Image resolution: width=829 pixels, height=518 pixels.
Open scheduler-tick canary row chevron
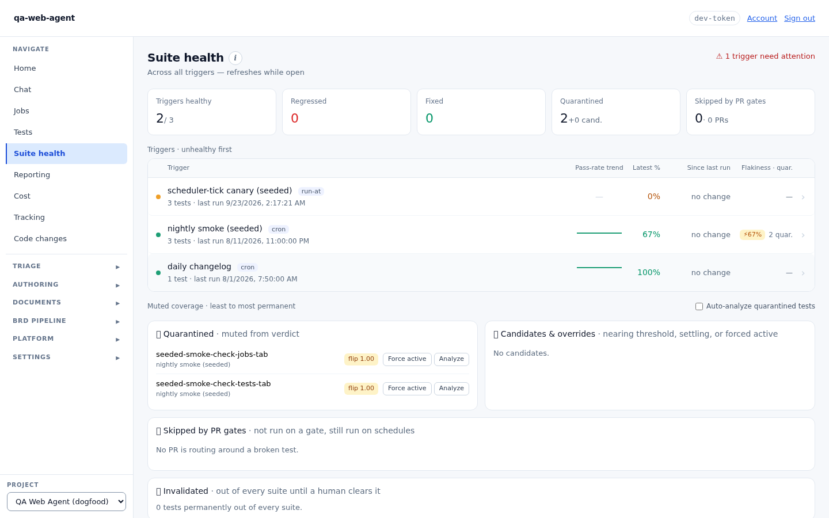coord(803,197)
